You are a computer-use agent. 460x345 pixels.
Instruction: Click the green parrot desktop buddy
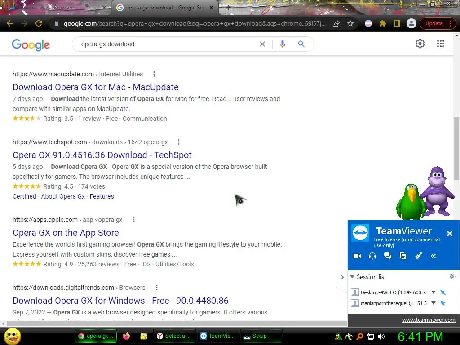411,202
